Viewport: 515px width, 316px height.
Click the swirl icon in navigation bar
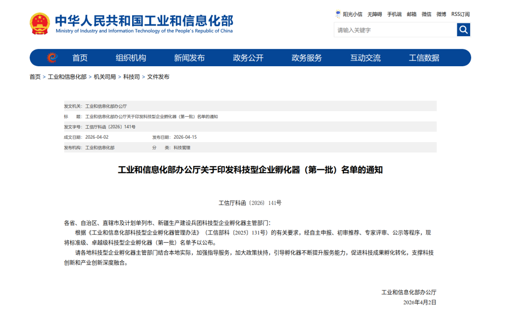click(x=52, y=58)
